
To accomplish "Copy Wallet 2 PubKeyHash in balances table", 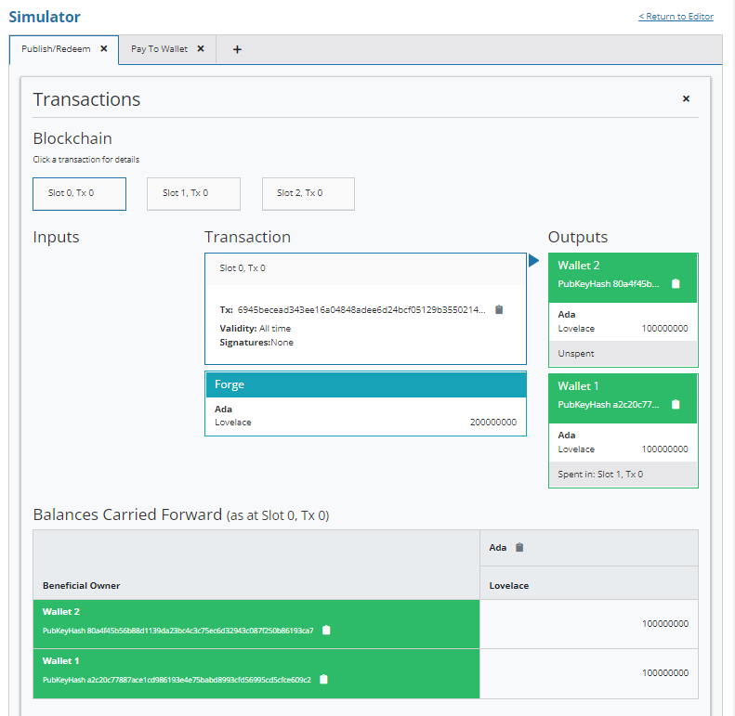I will pyautogui.click(x=326, y=631).
